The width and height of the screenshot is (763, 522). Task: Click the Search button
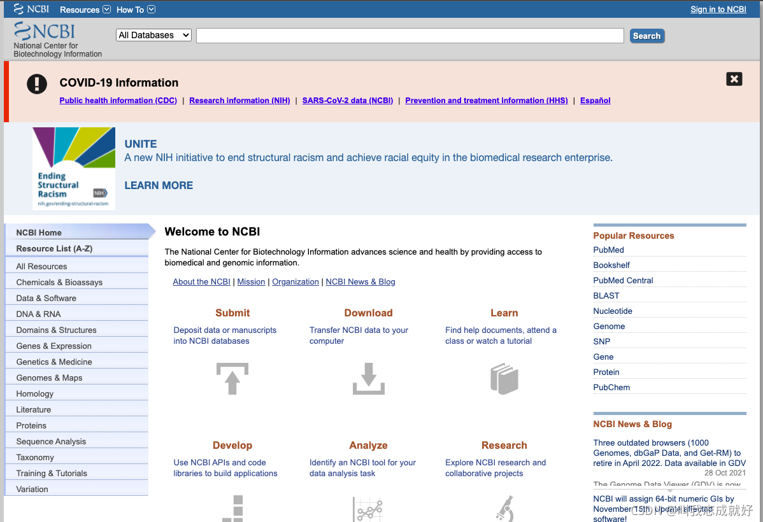click(x=646, y=36)
